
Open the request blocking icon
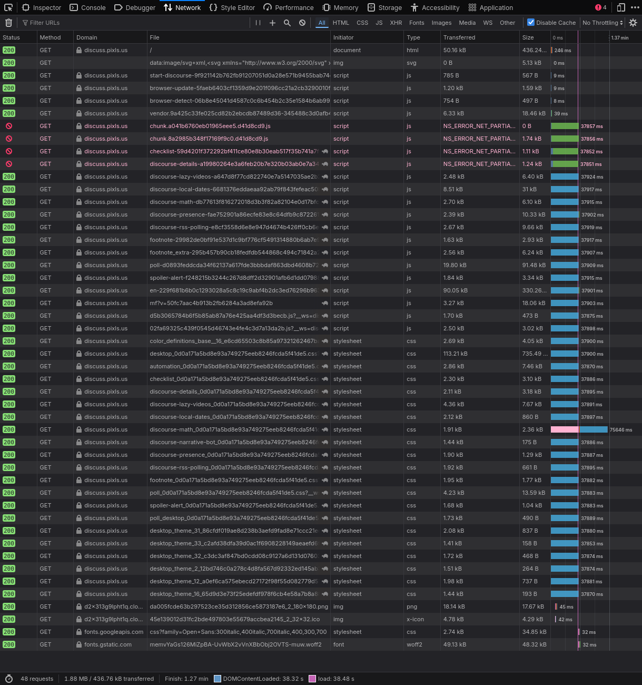(x=302, y=23)
